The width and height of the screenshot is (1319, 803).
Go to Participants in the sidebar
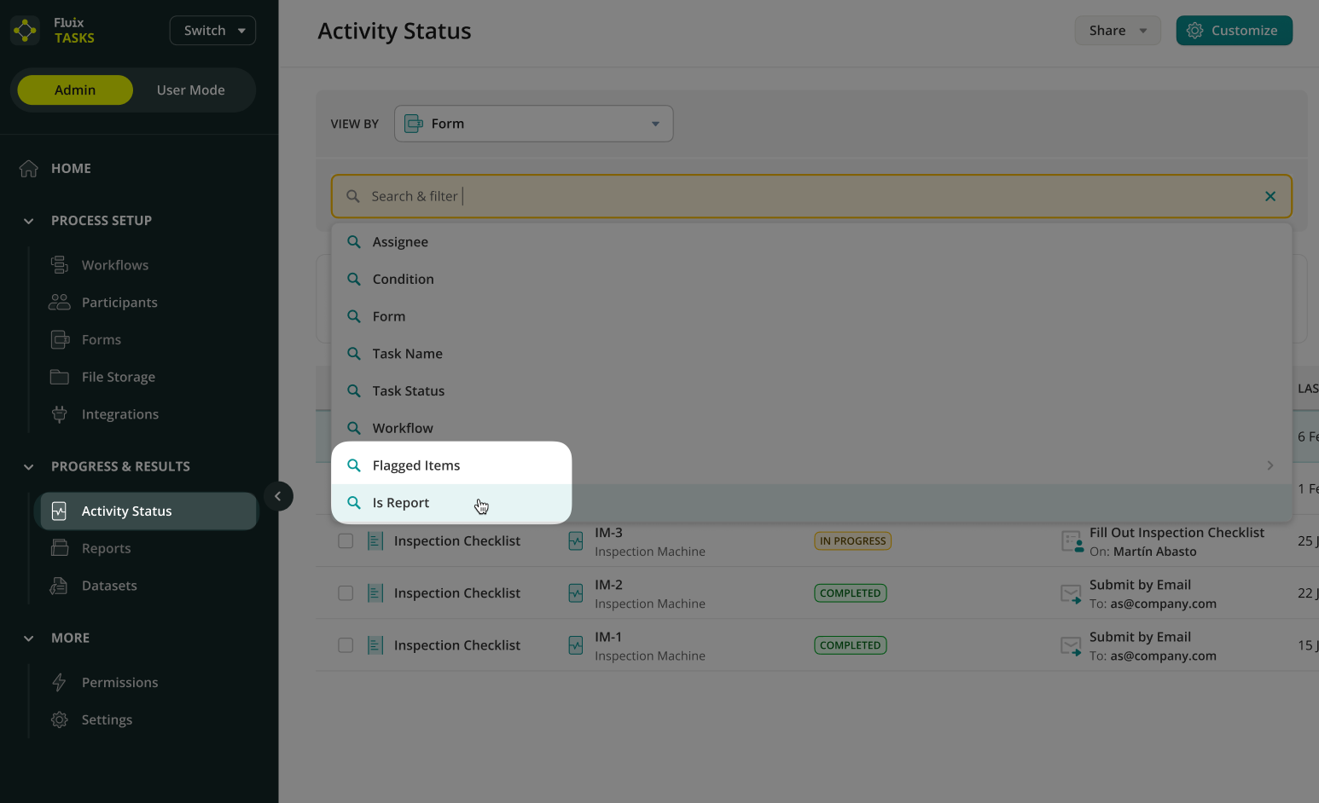[x=119, y=303]
